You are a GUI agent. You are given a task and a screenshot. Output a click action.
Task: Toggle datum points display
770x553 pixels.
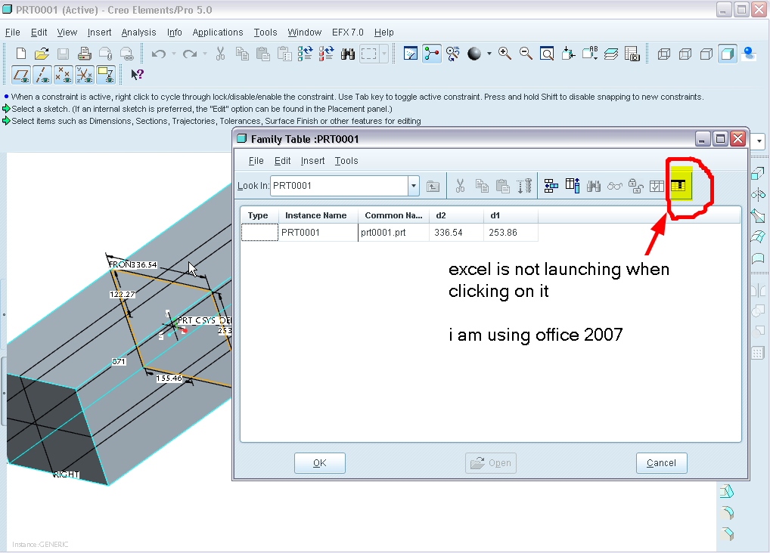(x=64, y=75)
